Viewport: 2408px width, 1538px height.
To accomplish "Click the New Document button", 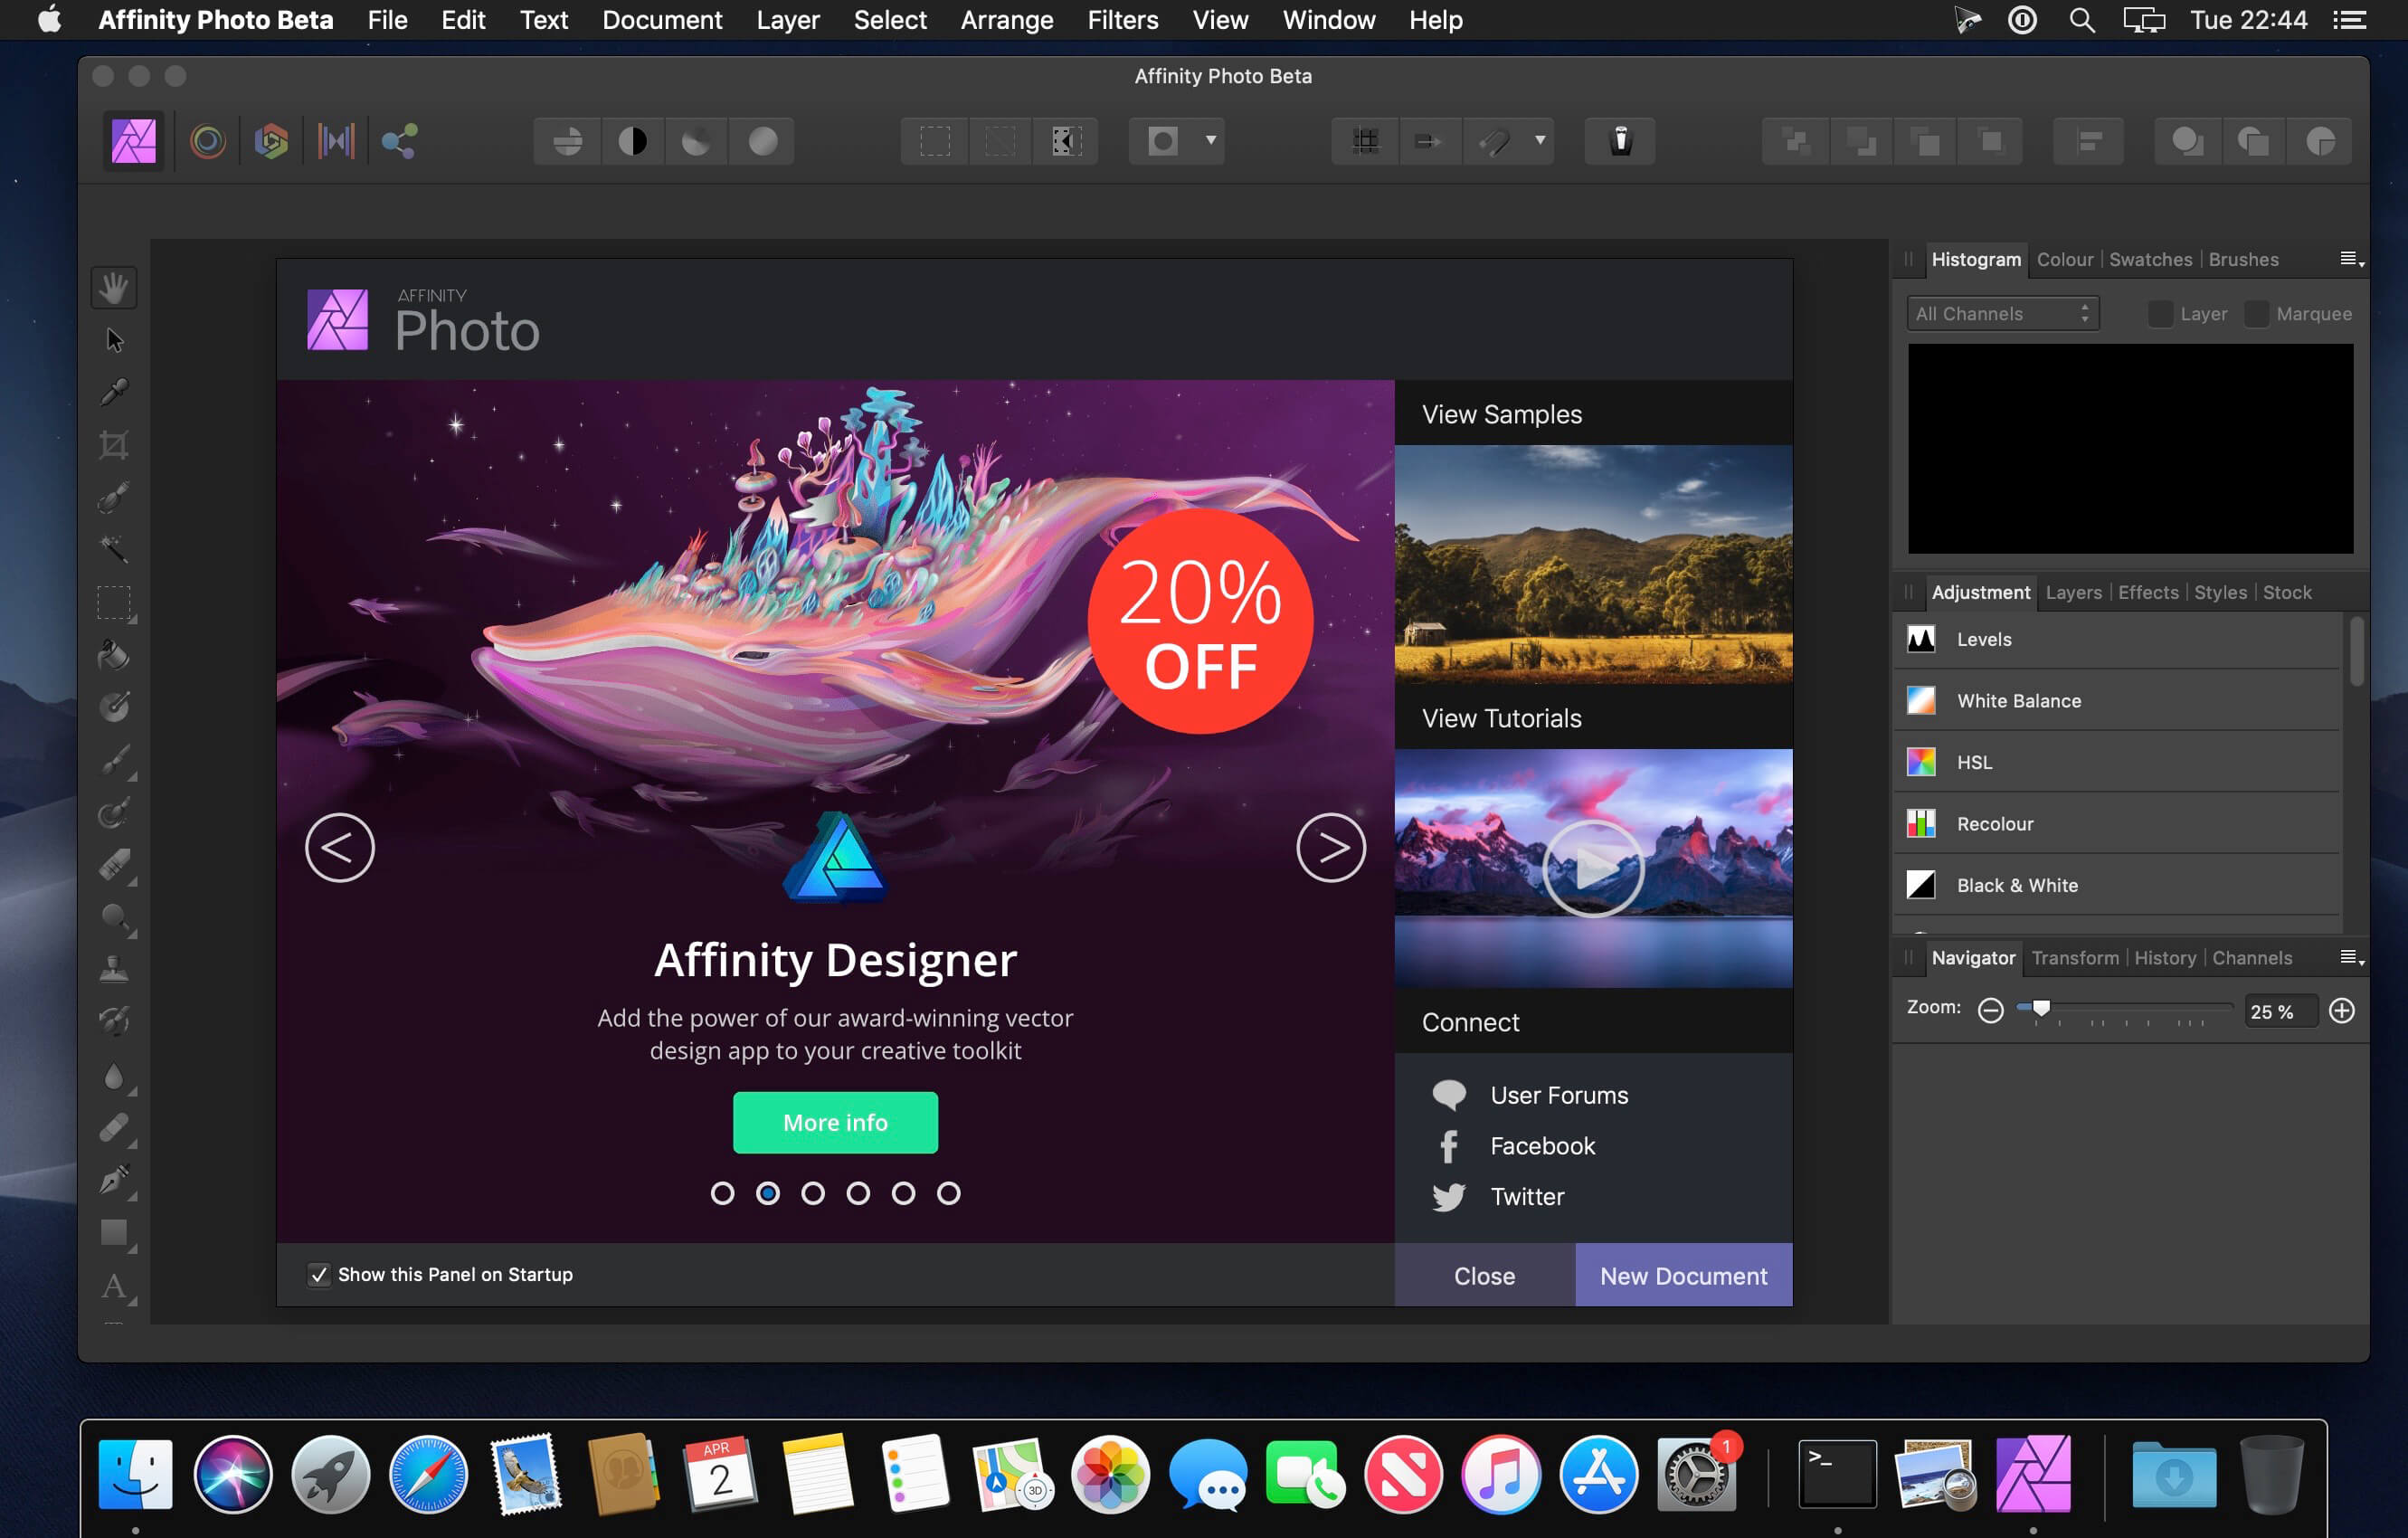I will (x=1682, y=1275).
